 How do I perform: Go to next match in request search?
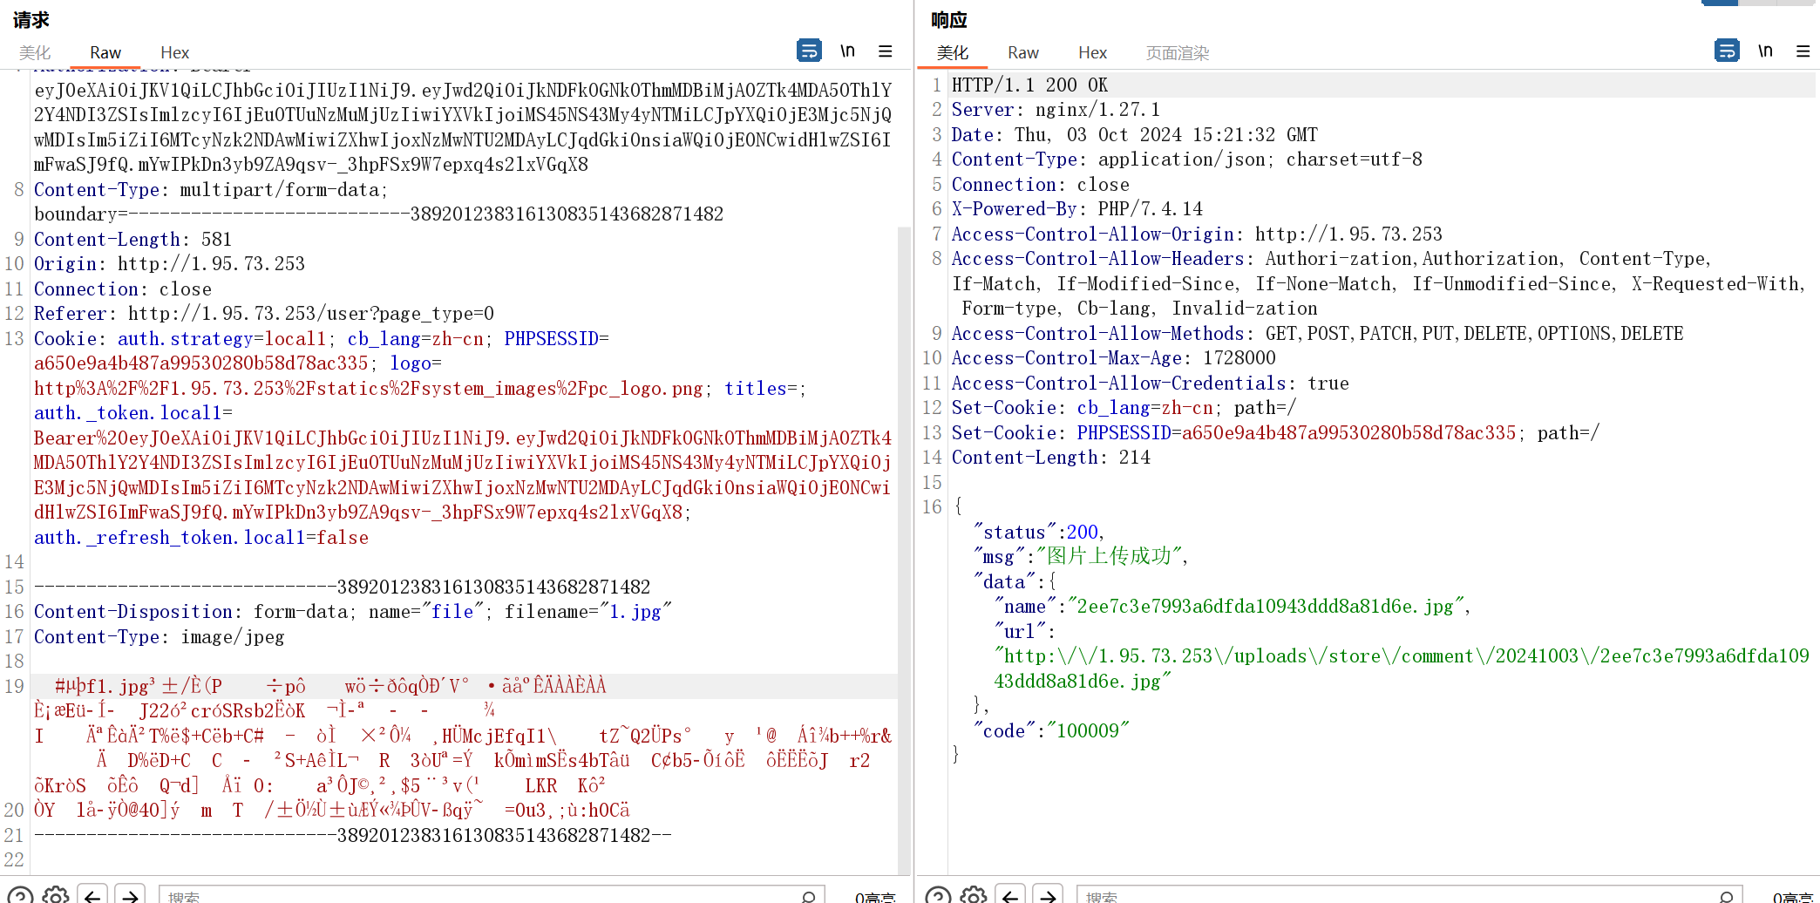(130, 895)
